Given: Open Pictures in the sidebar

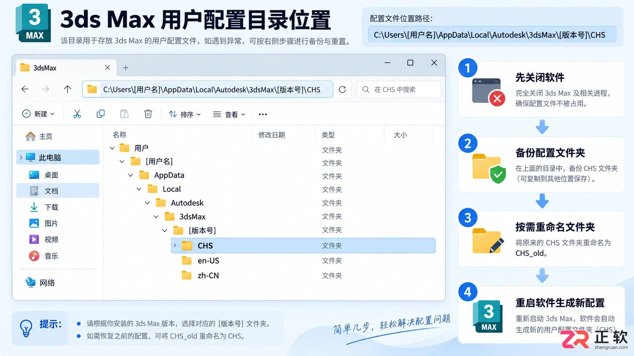Looking at the screenshot, I should [44, 223].
